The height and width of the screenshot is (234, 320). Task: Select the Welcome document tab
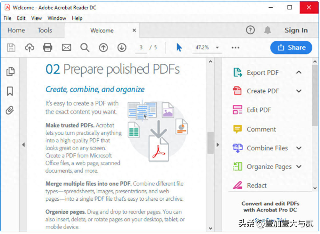[x=102, y=31]
